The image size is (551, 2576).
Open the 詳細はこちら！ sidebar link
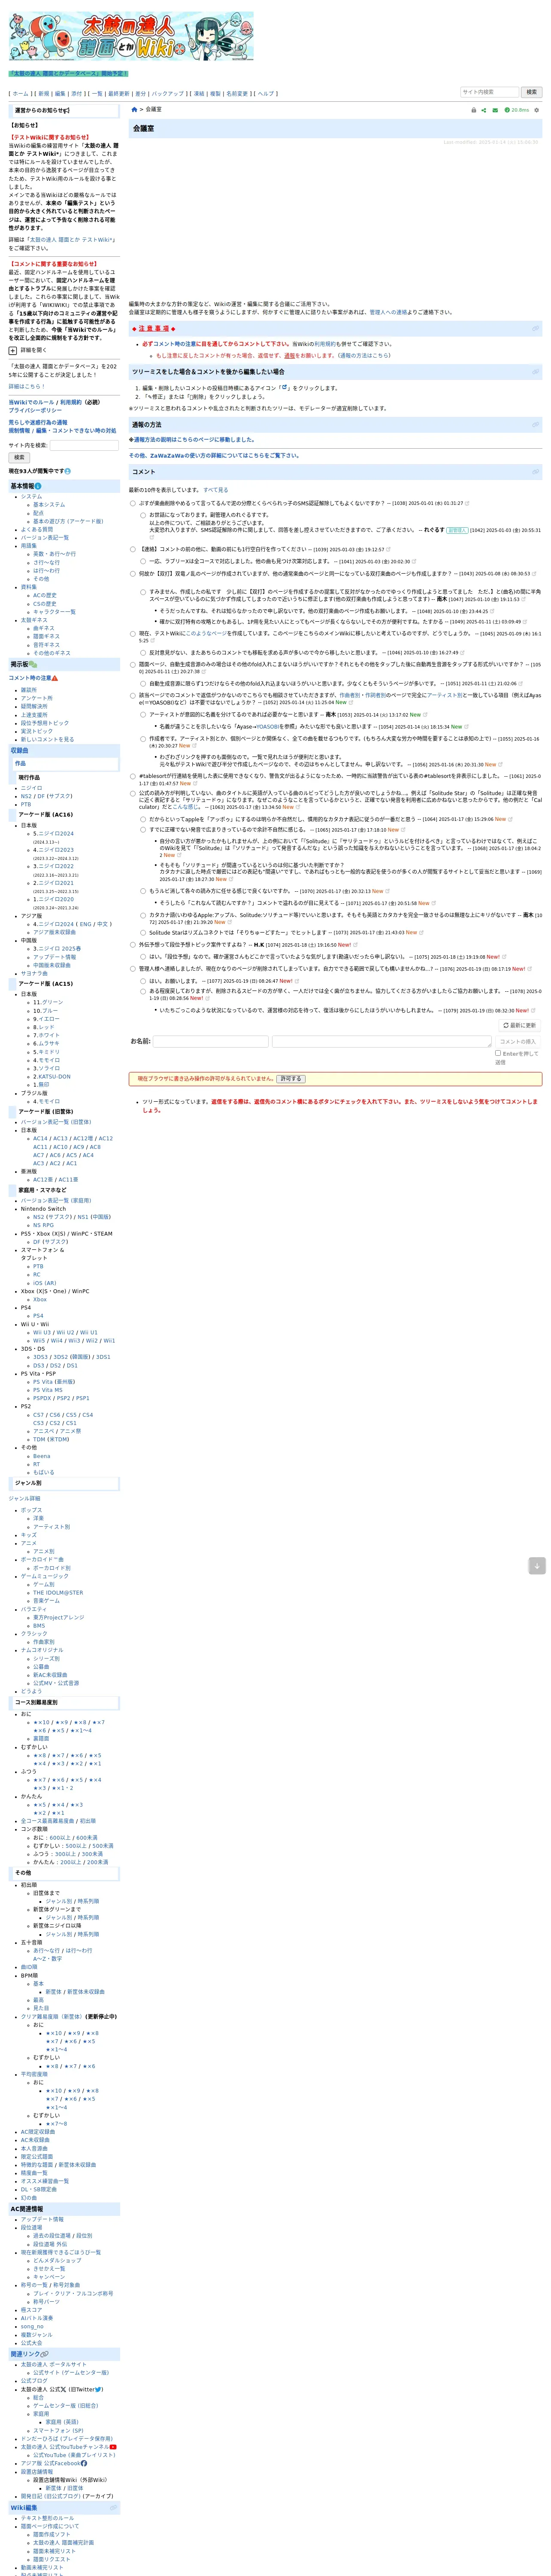[27, 386]
